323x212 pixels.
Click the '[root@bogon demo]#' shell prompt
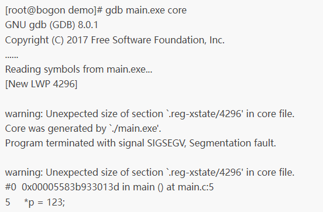54,11
